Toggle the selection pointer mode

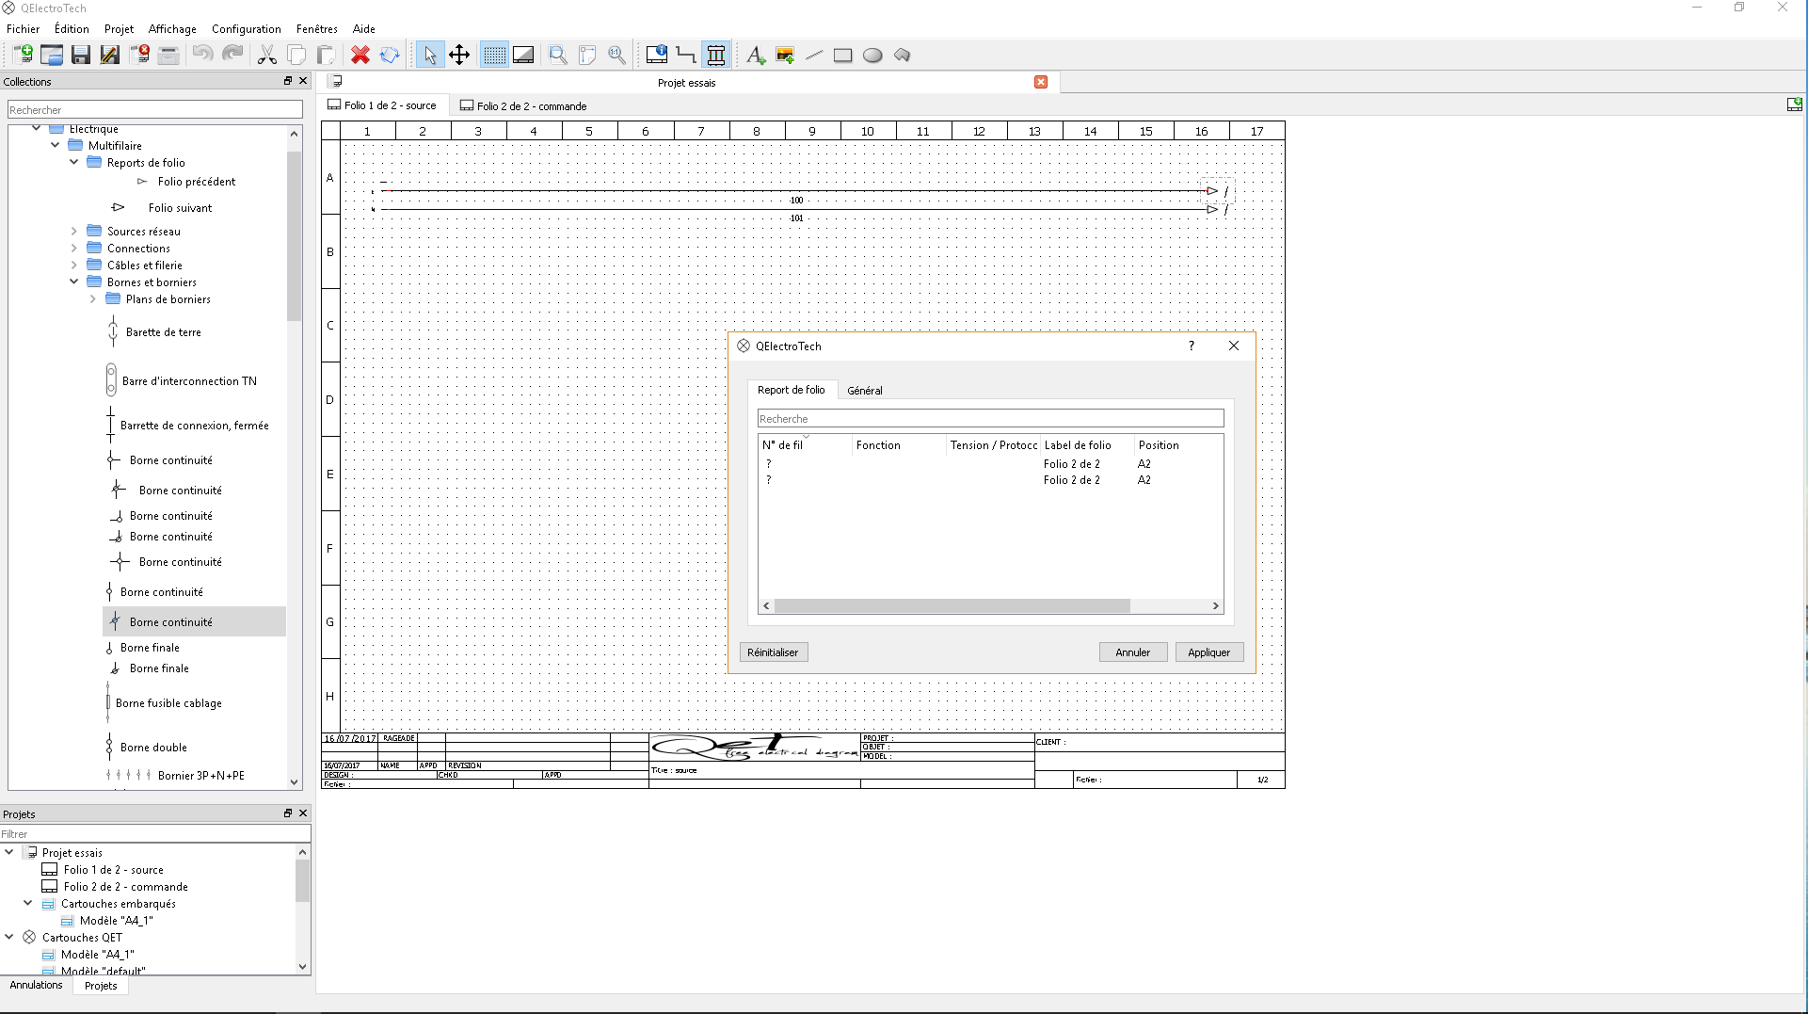pyautogui.click(x=429, y=56)
